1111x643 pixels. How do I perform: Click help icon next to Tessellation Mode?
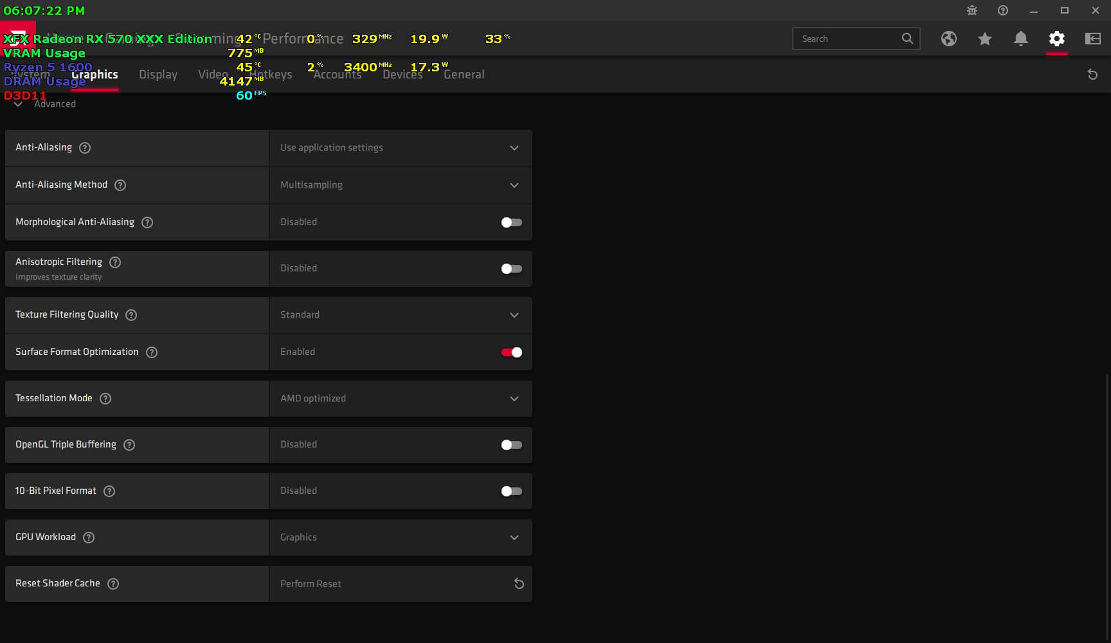click(105, 399)
